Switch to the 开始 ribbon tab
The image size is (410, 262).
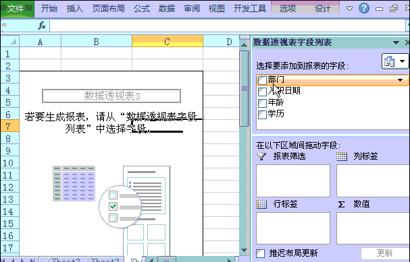point(49,9)
